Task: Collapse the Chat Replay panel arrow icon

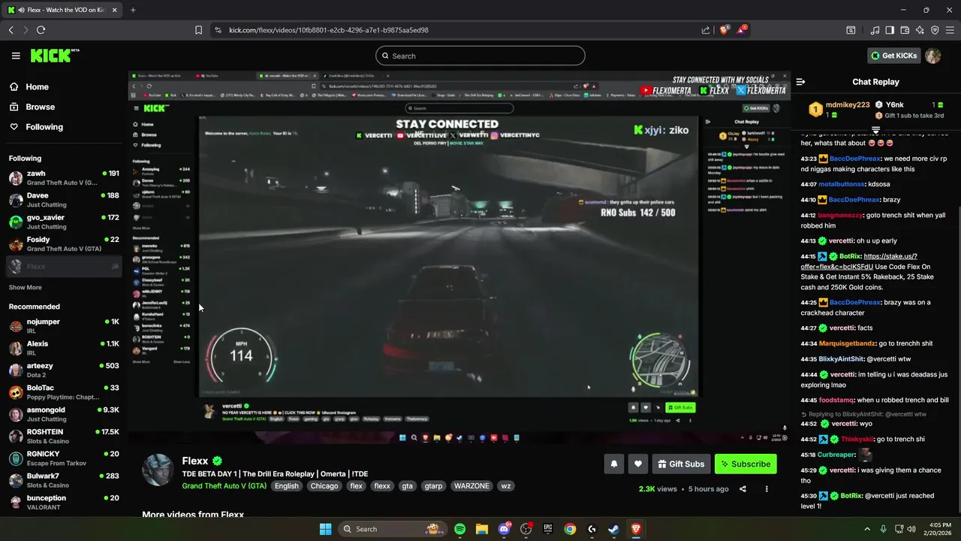Action: pyautogui.click(x=800, y=82)
